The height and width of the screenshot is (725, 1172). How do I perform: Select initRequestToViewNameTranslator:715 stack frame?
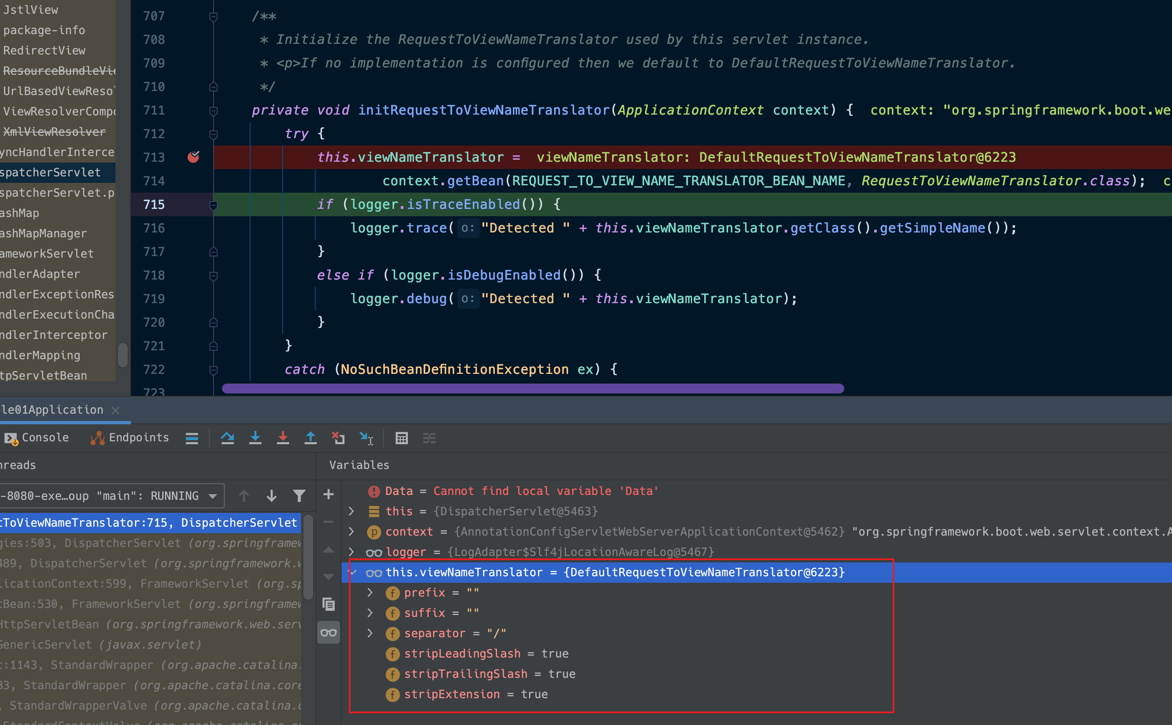(x=149, y=523)
